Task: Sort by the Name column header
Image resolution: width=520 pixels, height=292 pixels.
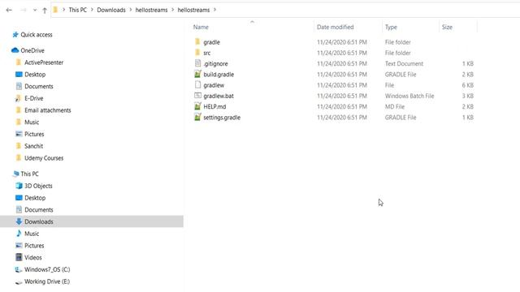Action: pyautogui.click(x=201, y=27)
